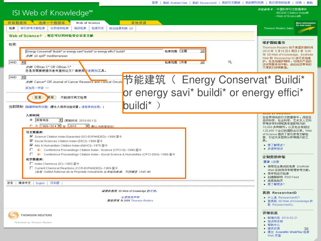The width and height of the screenshot is (321, 241).
Task: Open 中国科学引文数据库 link in header
Action: tap(292, 9)
